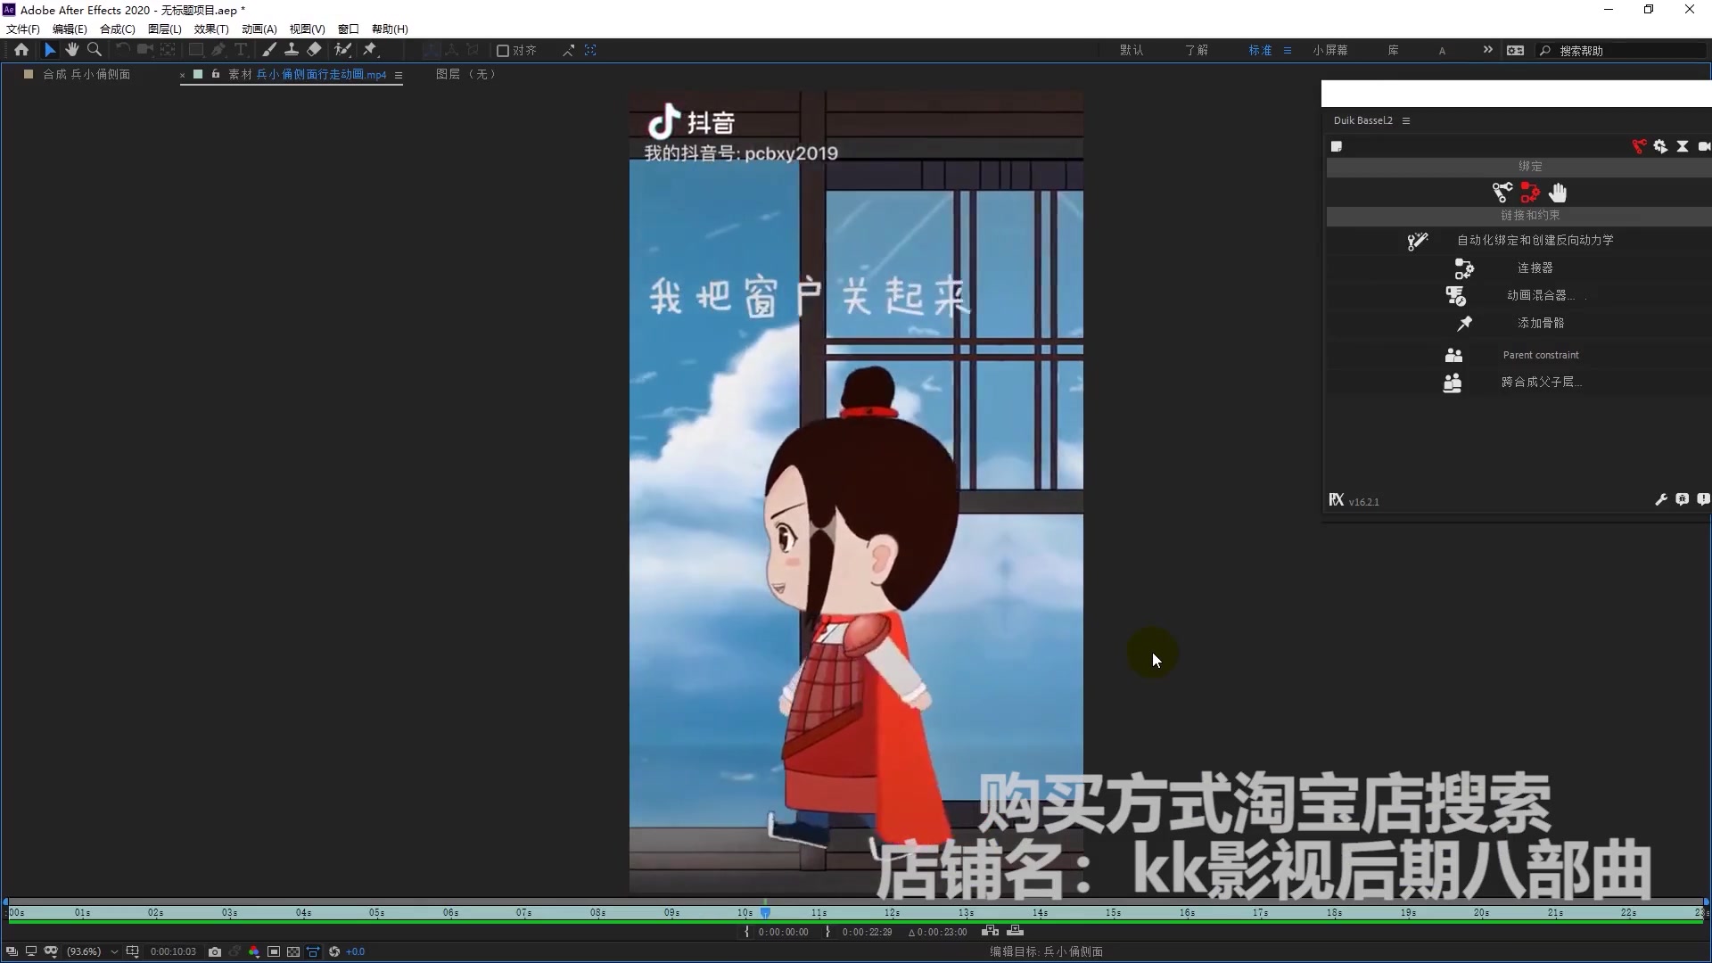Open magnification 93.6% dropdown

tap(92, 951)
